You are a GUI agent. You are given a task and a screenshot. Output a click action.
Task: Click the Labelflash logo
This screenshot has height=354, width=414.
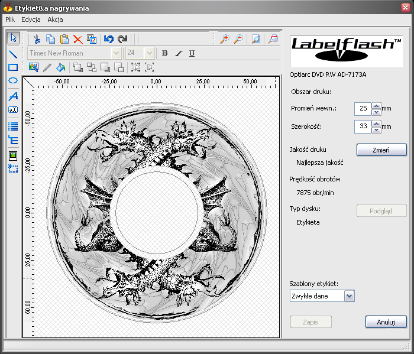coord(346,51)
